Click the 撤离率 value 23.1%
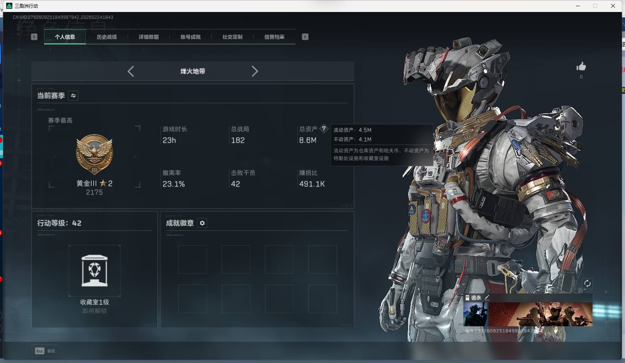The width and height of the screenshot is (625, 363). point(174,184)
